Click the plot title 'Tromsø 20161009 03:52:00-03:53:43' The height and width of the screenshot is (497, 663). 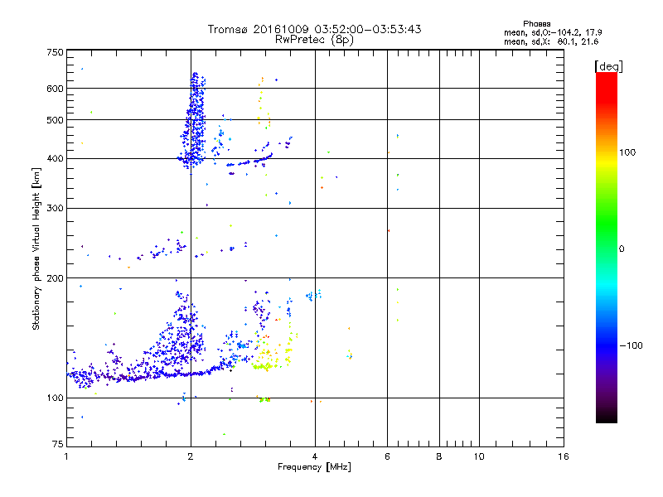pyautogui.click(x=314, y=29)
